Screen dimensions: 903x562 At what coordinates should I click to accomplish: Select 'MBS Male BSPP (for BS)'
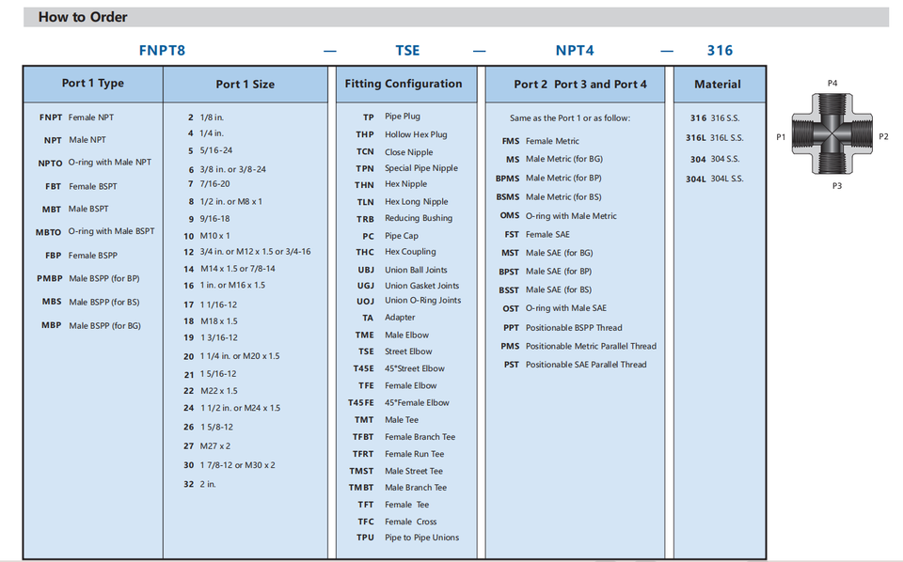[90, 302]
